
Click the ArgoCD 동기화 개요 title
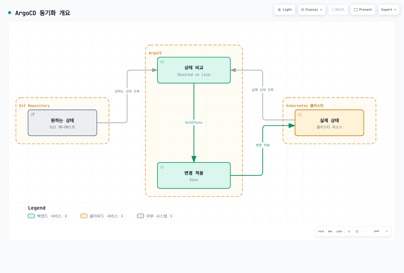43,13
